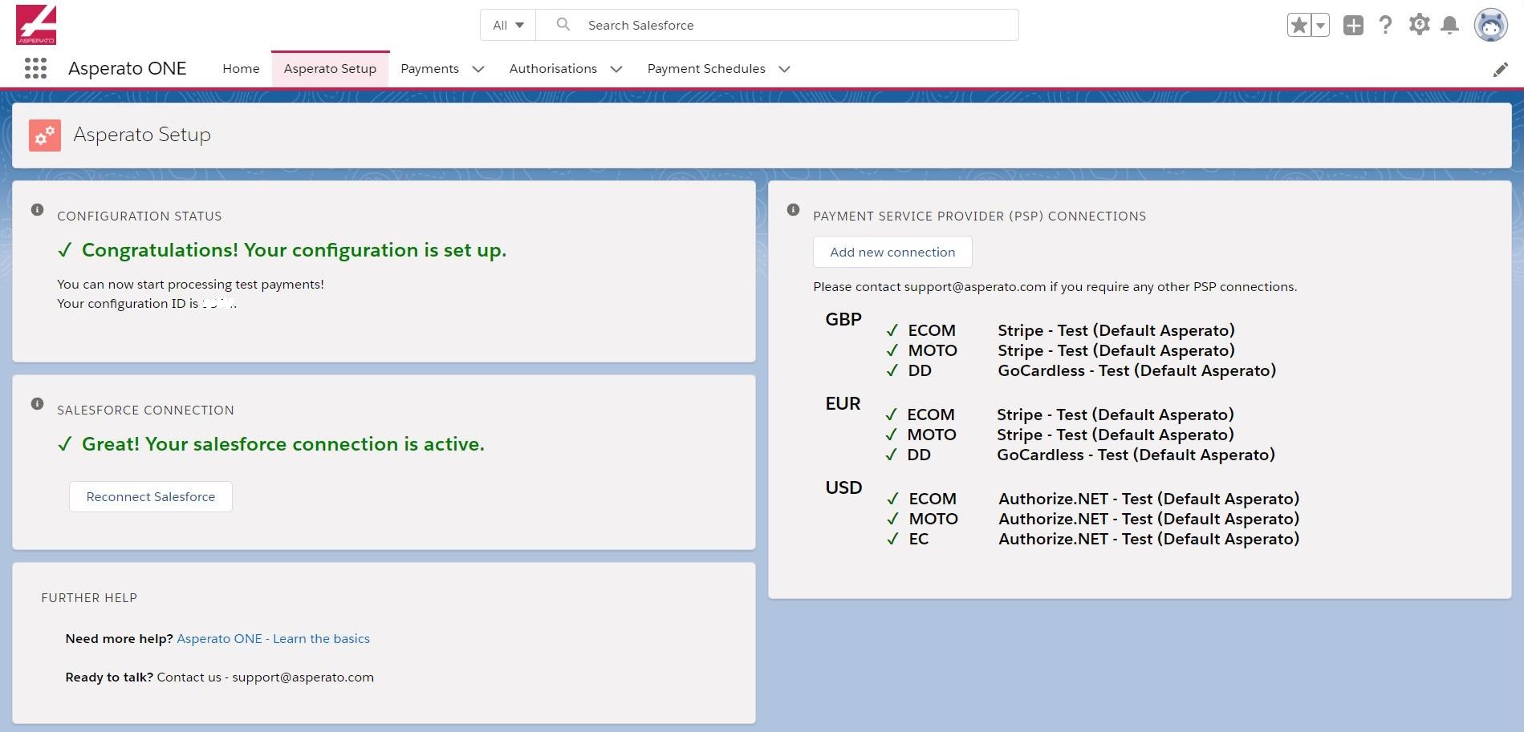Focus the Search Salesforce field

pyautogui.click(x=778, y=25)
